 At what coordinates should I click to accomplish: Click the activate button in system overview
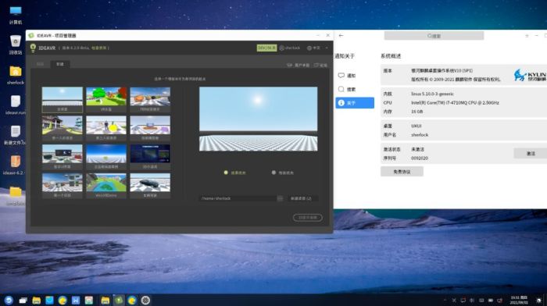click(531, 153)
